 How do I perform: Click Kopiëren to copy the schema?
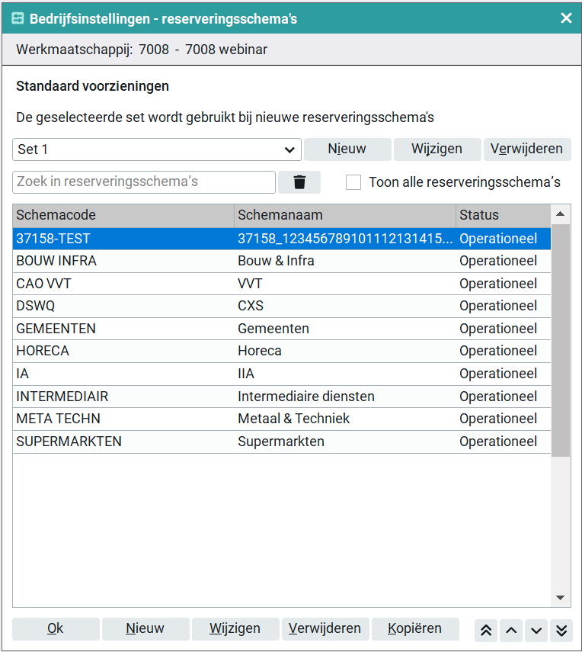[x=415, y=629]
